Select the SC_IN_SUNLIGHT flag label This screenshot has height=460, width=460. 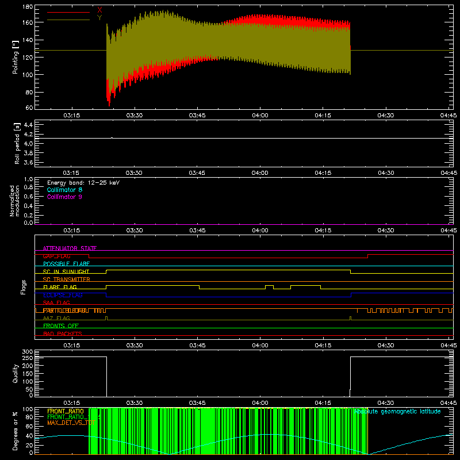(x=66, y=271)
